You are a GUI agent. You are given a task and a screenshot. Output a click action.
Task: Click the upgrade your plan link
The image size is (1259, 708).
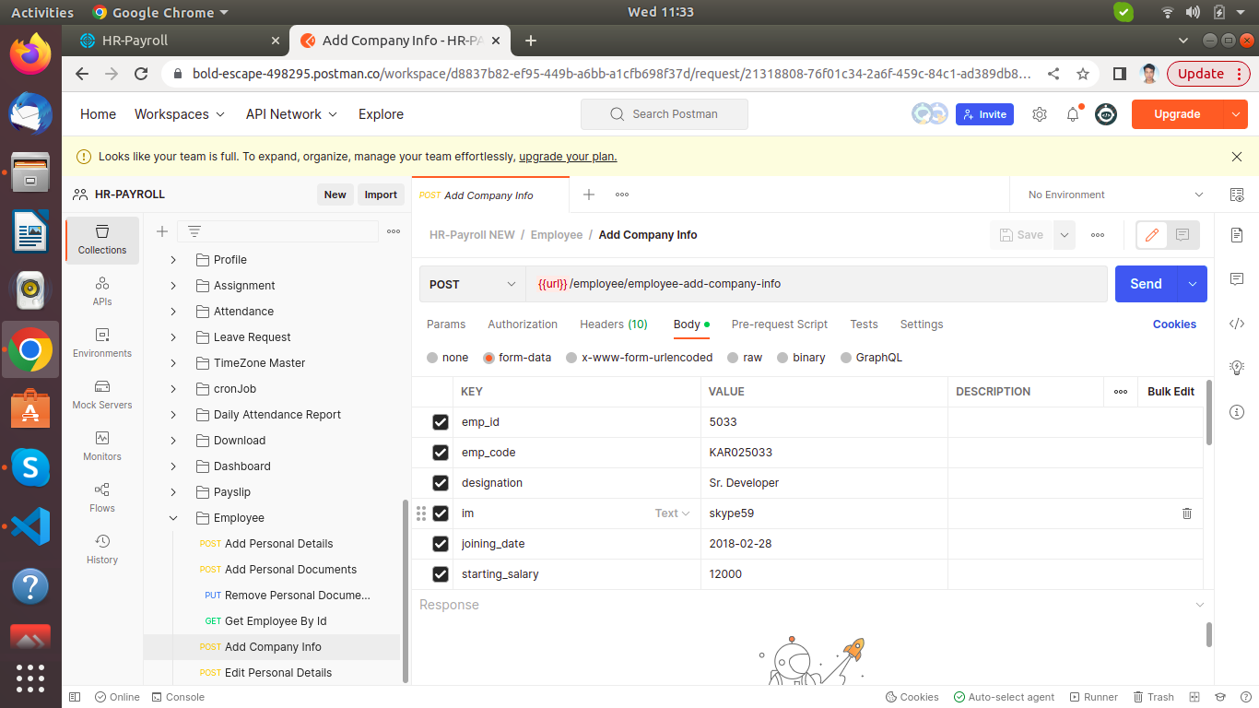pyautogui.click(x=568, y=157)
